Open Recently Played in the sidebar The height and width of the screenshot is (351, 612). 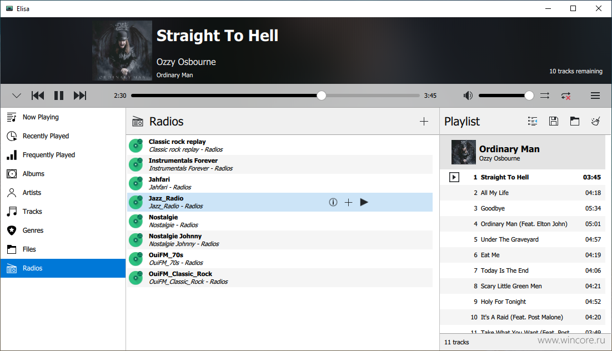point(63,136)
